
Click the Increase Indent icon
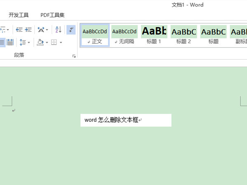(28, 30)
